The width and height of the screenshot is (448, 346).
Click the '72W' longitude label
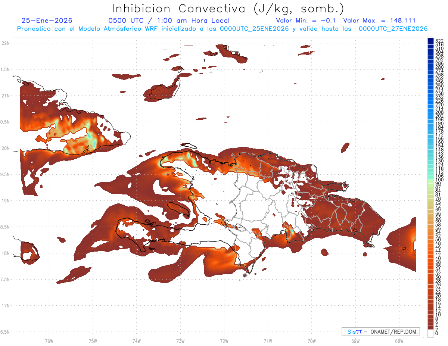pyautogui.click(x=224, y=340)
